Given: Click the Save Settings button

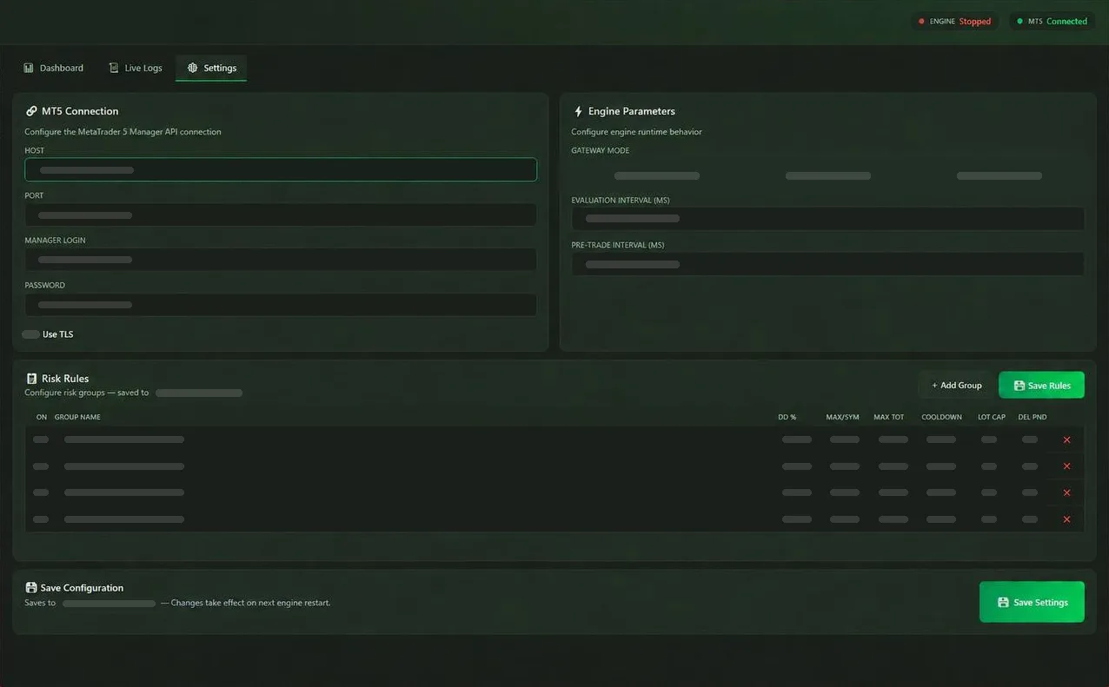Looking at the screenshot, I should [1032, 602].
